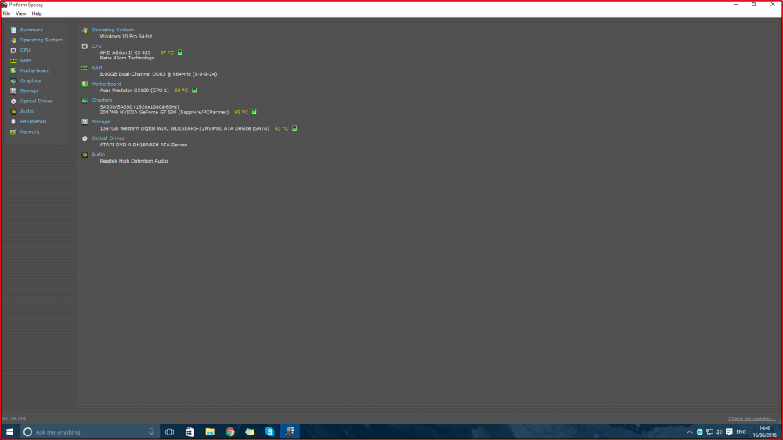Go to the Optical Drives section label

click(x=37, y=101)
